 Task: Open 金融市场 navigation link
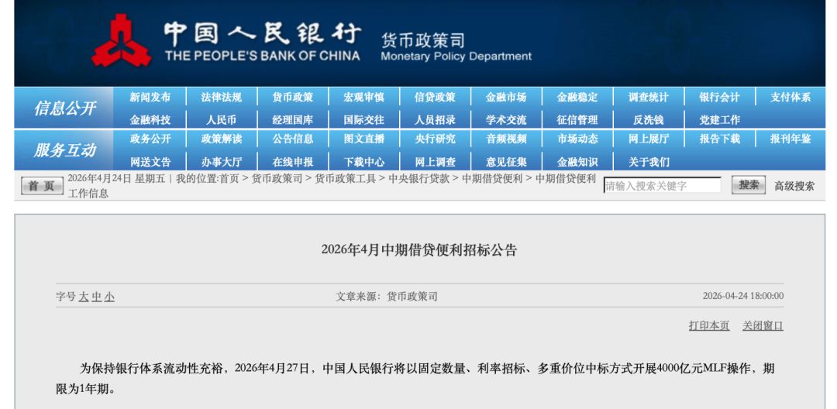[506, 98]
